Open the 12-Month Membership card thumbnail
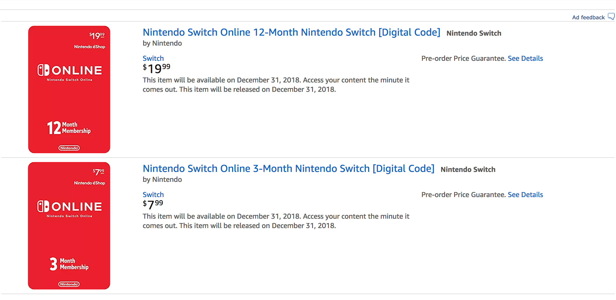Screen dimensions: 616x300 point(69,89)
